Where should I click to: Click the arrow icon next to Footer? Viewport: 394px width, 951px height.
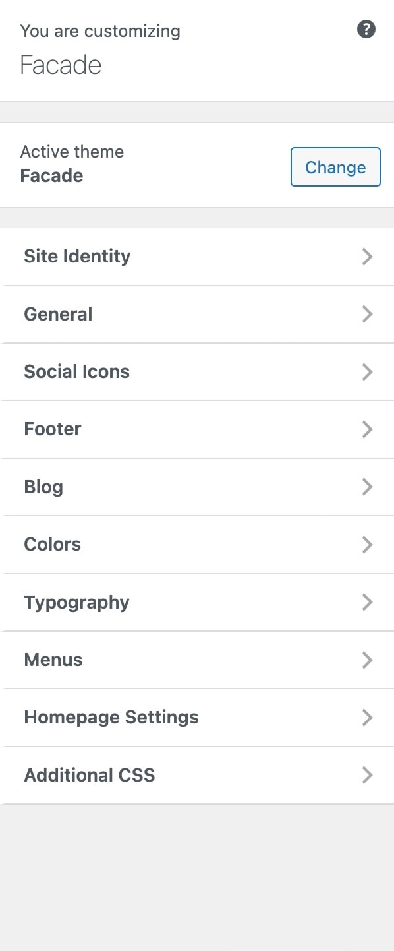pyautogui.click(x=368, y=429)
